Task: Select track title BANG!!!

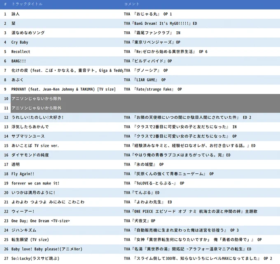Action: tap(19, 61)
